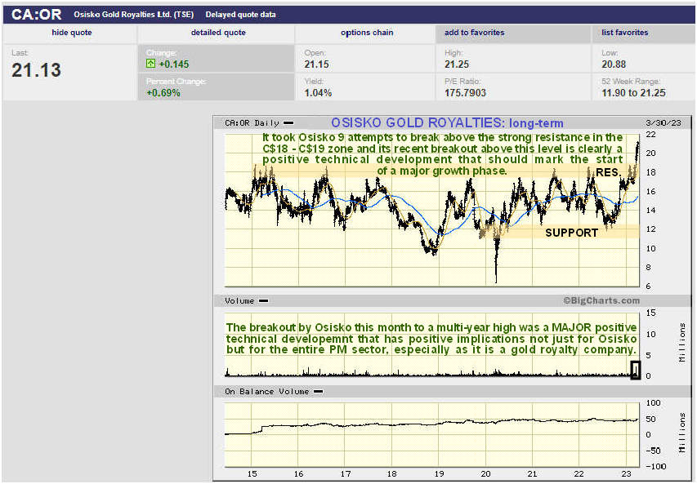Open the options chain link

367,33
